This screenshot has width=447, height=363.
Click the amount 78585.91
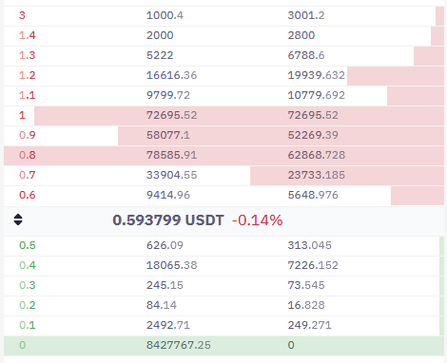pos(171,155)
